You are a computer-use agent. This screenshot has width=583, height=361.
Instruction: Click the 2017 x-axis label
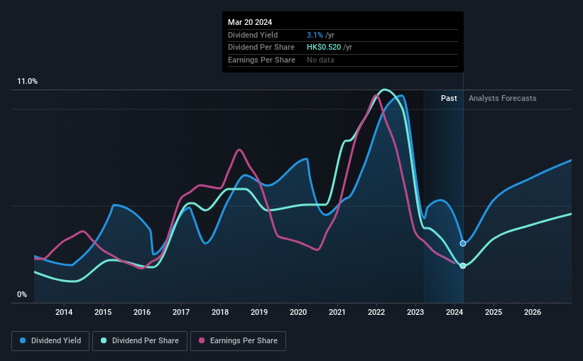tap(181, 312)
